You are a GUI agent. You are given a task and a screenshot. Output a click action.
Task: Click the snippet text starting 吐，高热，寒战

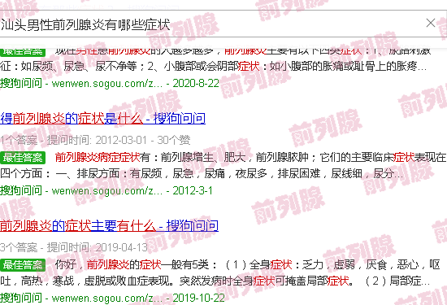[215, 281]
